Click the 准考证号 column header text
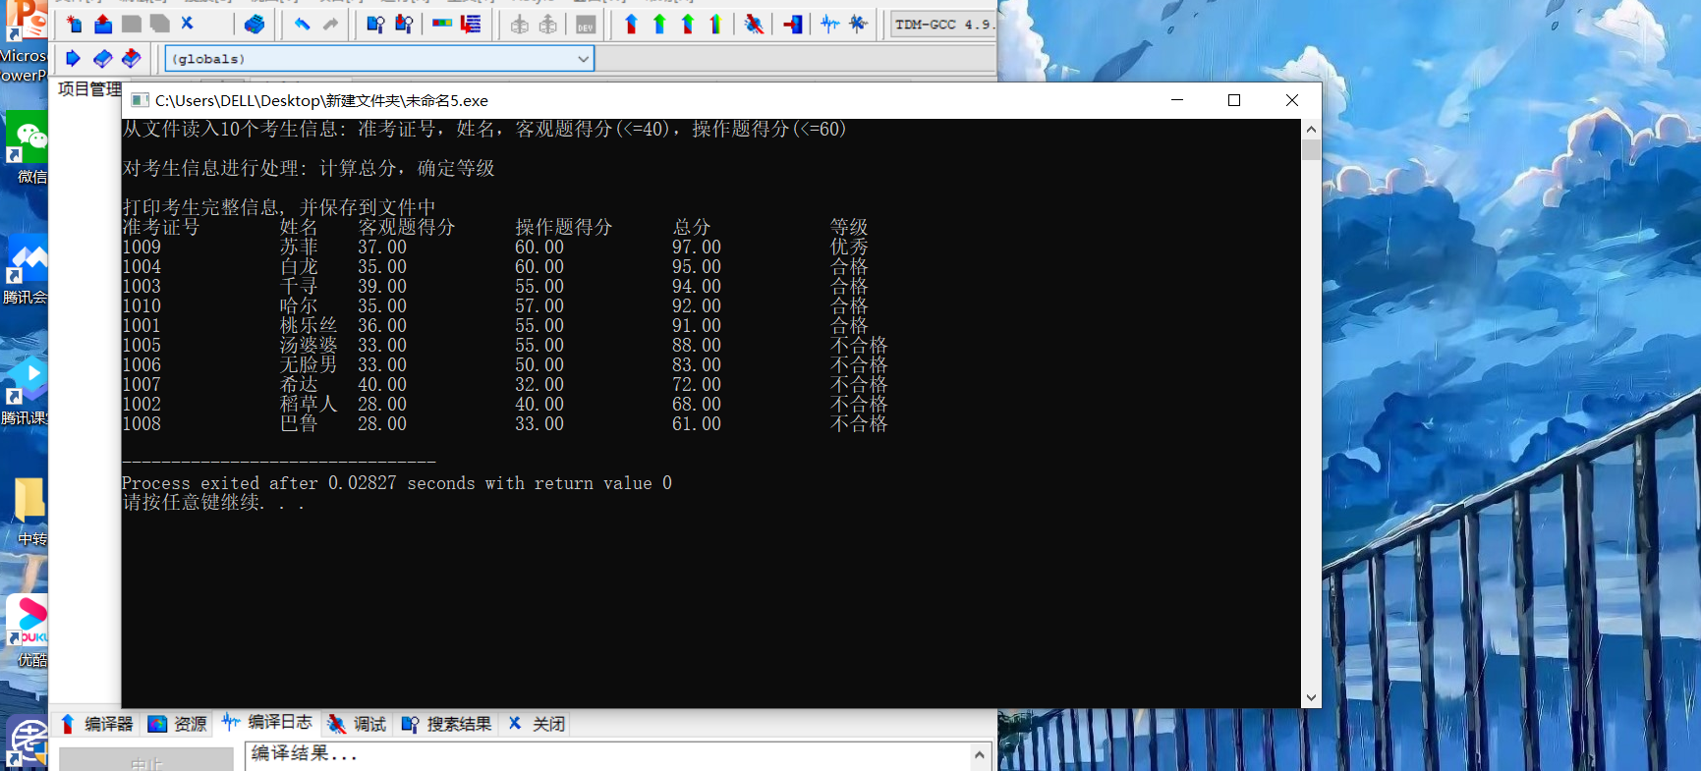Screen dimensions: 1701x771 pos(161,227)
